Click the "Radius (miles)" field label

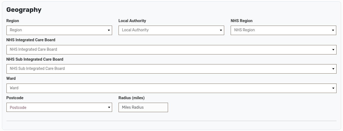[x=131, y=98]
